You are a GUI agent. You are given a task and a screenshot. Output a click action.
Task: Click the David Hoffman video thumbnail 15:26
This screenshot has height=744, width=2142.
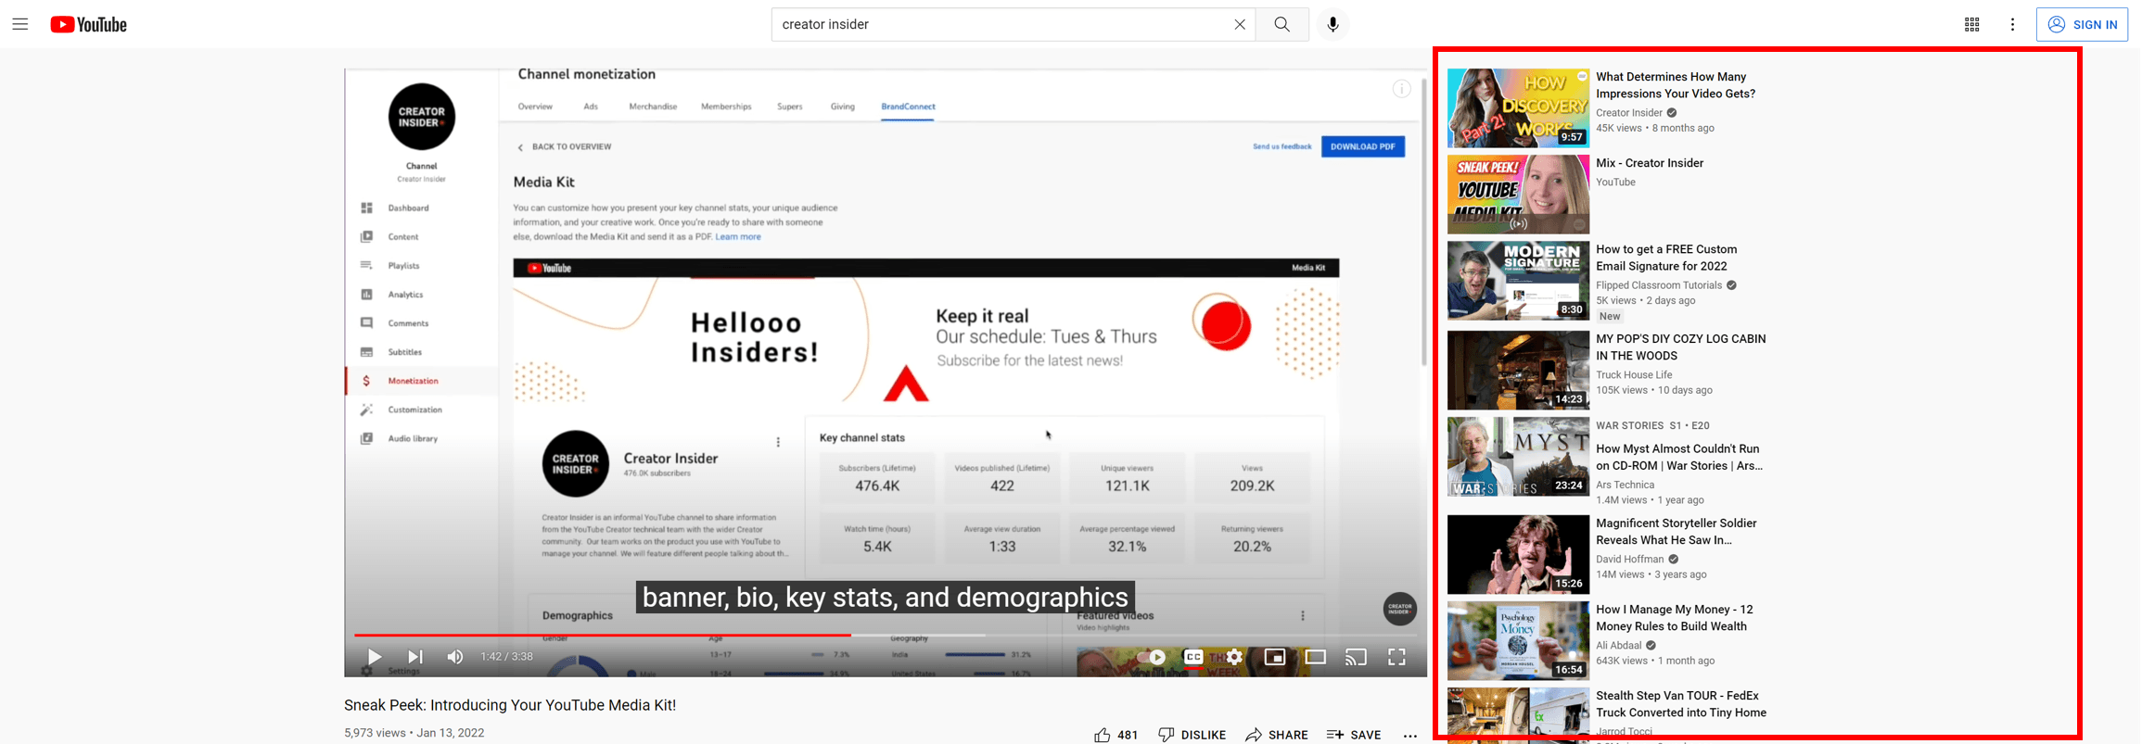click(x=1518, y=555)
